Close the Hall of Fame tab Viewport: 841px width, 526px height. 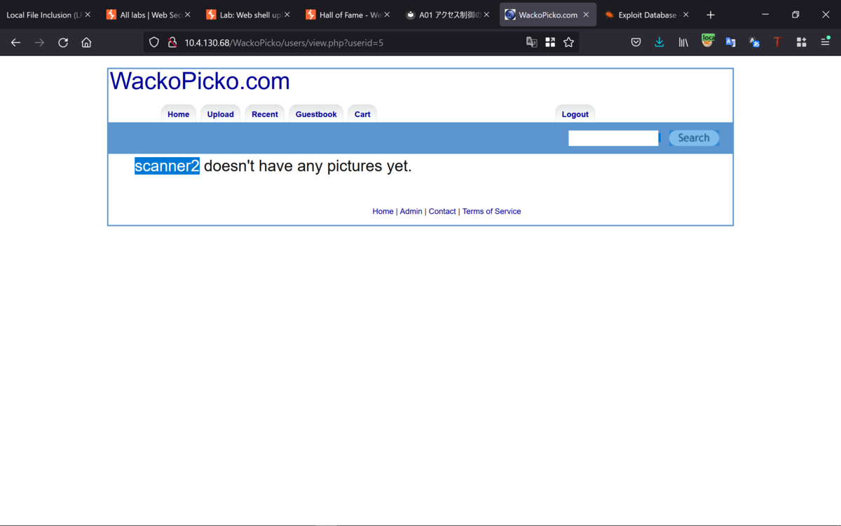click(386, 15)
